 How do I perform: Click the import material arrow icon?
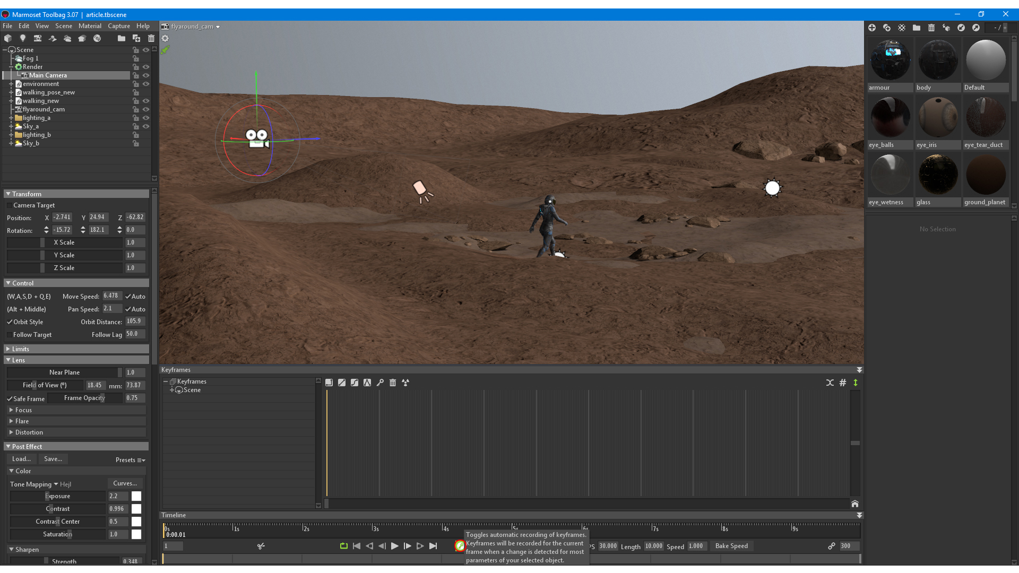[x=961, y=28]
